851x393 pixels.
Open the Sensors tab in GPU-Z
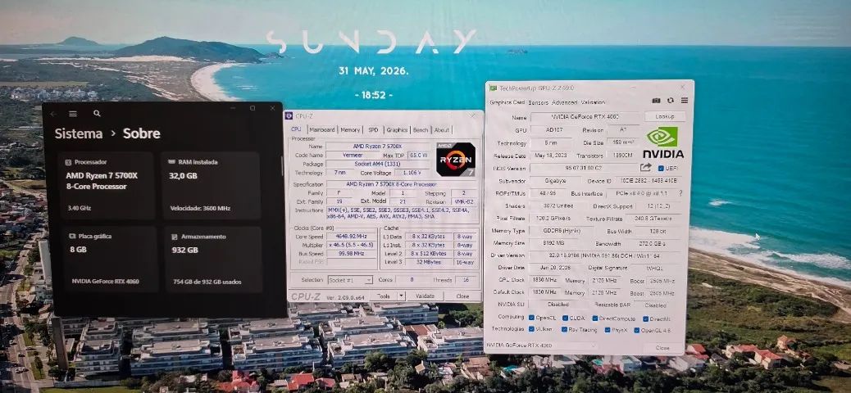538,102
